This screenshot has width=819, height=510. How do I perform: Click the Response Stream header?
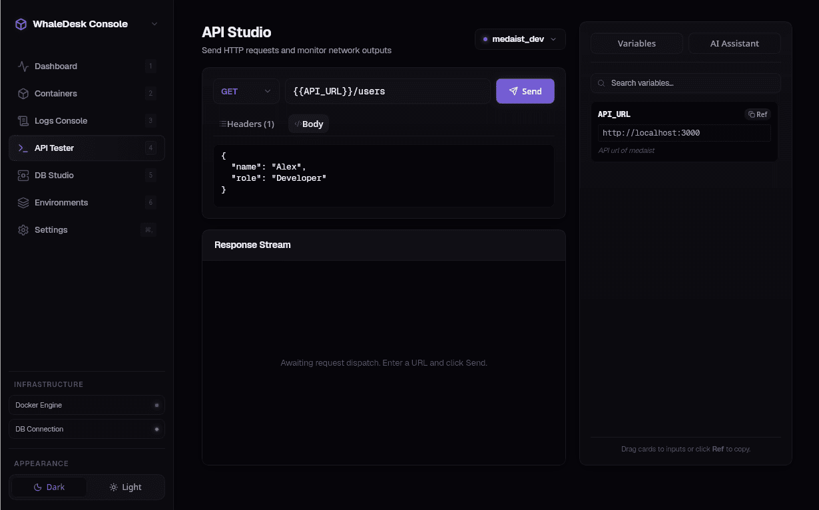(x=384, y=245)
